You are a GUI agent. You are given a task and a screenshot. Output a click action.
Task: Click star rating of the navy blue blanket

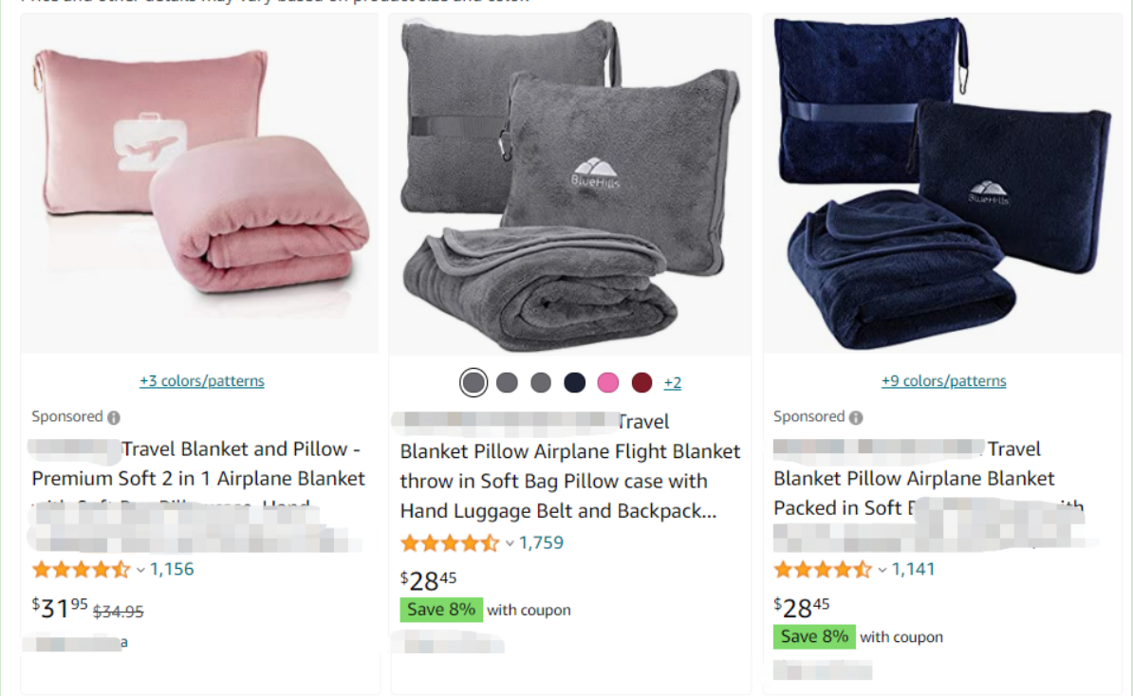[822, 570]
